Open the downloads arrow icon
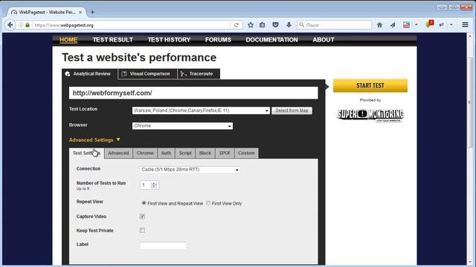The image size is (476, 267). 289,24
